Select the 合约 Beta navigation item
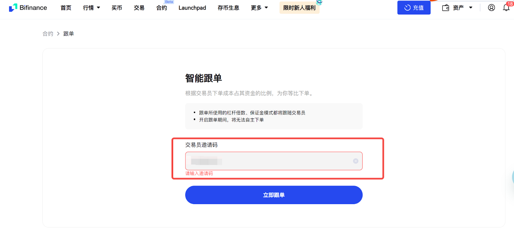Image resolution: width=514 pixels, height=231 pixels. pos(162,8)
